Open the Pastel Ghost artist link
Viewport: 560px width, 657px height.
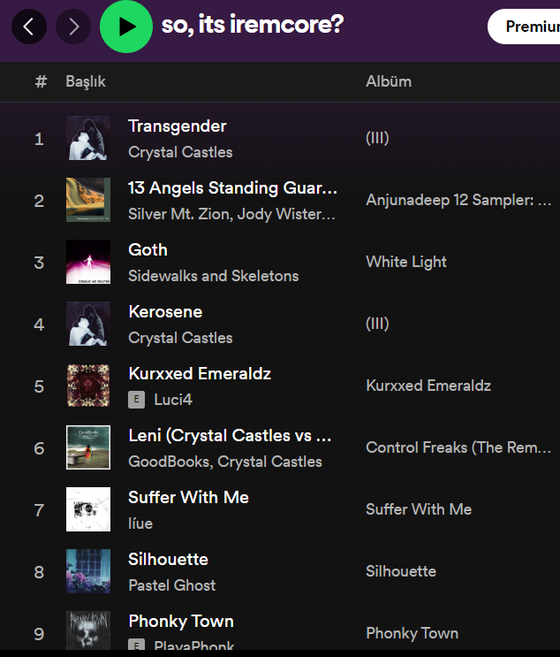(171, 585)
